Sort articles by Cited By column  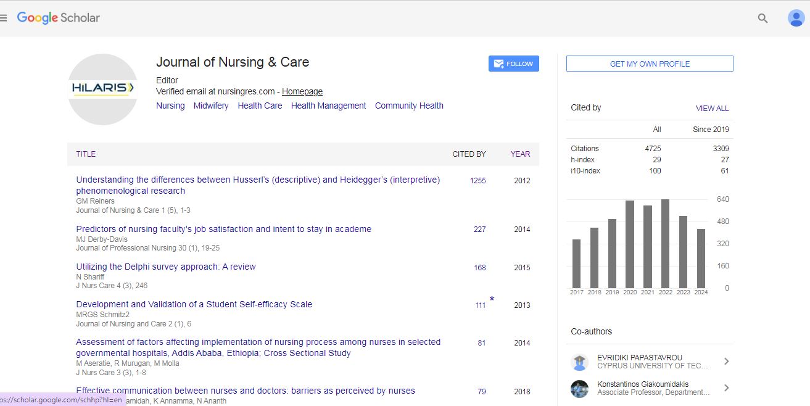click(x=469, y=154)
